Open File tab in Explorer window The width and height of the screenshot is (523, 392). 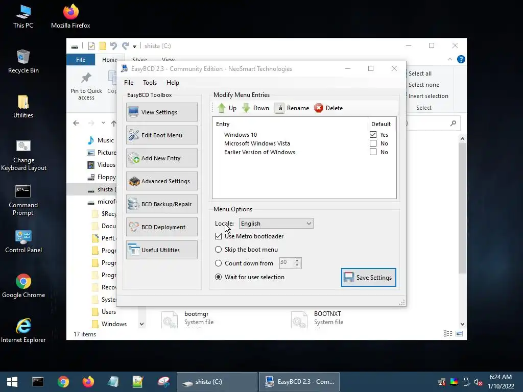click(x=81, y=60)
